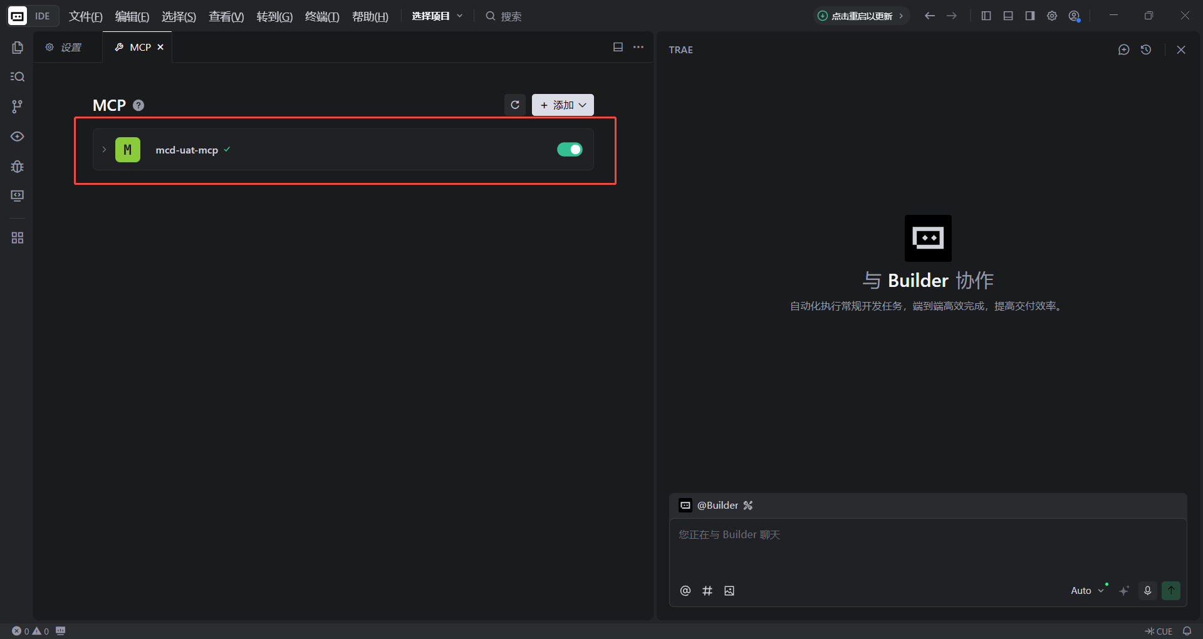Viewport: 1203px width, 639px height.
Task: Open the 添加 dropdown for MCP
Action: 563,105
